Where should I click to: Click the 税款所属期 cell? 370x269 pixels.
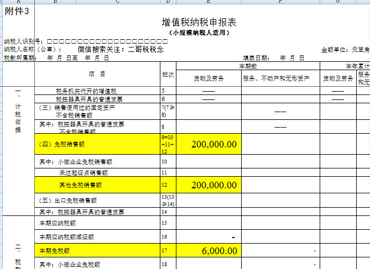[x=56, y=58]
